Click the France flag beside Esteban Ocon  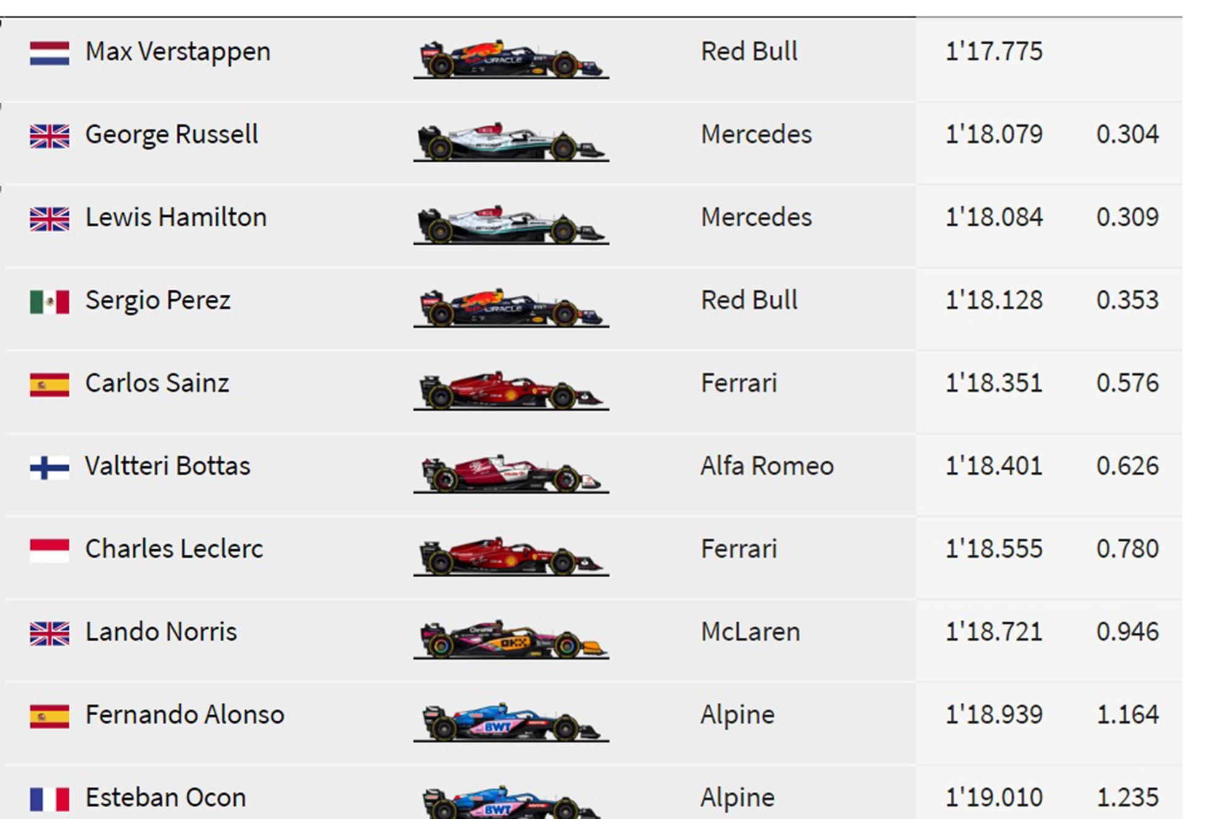point(49,799)
